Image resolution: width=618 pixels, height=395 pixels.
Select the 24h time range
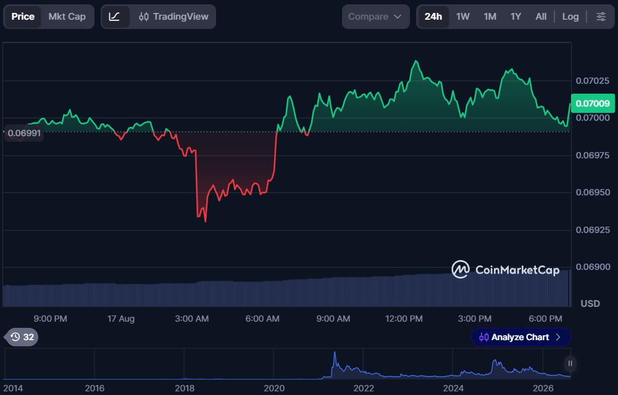(433, 17)
